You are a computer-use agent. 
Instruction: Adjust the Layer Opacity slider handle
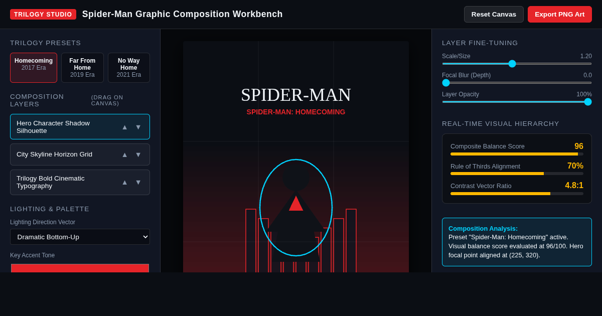click(x=588, y=102)
